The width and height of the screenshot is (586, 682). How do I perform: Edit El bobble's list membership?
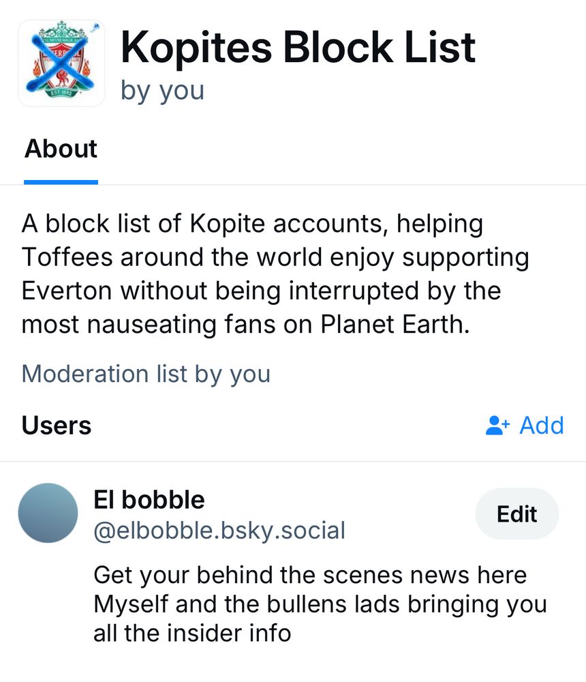click(x=517, y=514)
